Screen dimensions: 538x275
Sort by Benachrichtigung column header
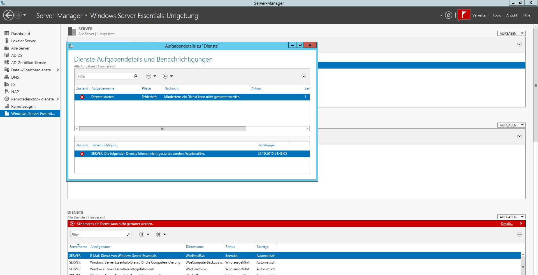point(104,145)
